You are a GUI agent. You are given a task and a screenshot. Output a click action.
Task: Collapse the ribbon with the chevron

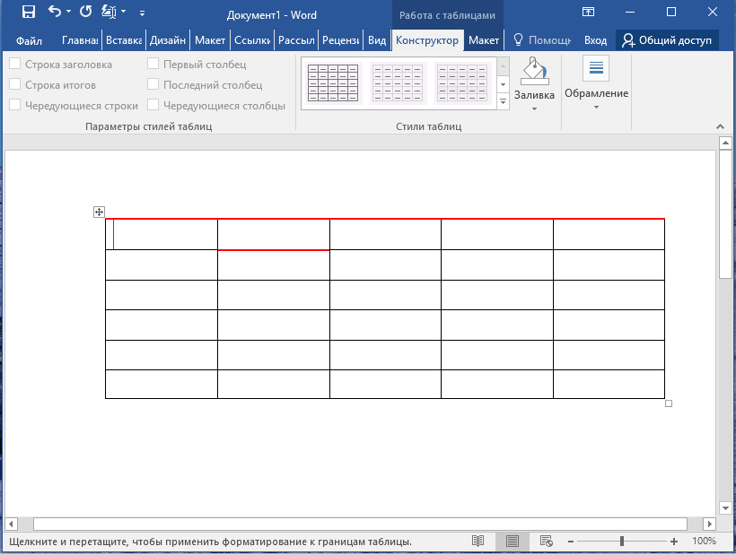[x=719, y=127]
